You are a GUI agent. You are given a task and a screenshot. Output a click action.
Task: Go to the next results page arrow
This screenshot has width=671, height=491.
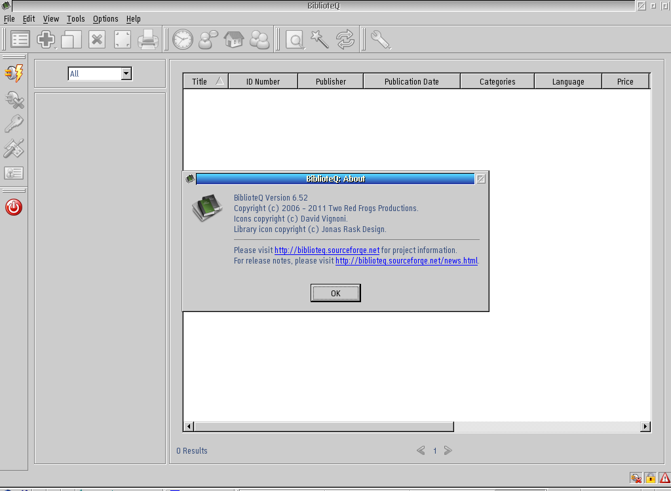click(448, 450)
